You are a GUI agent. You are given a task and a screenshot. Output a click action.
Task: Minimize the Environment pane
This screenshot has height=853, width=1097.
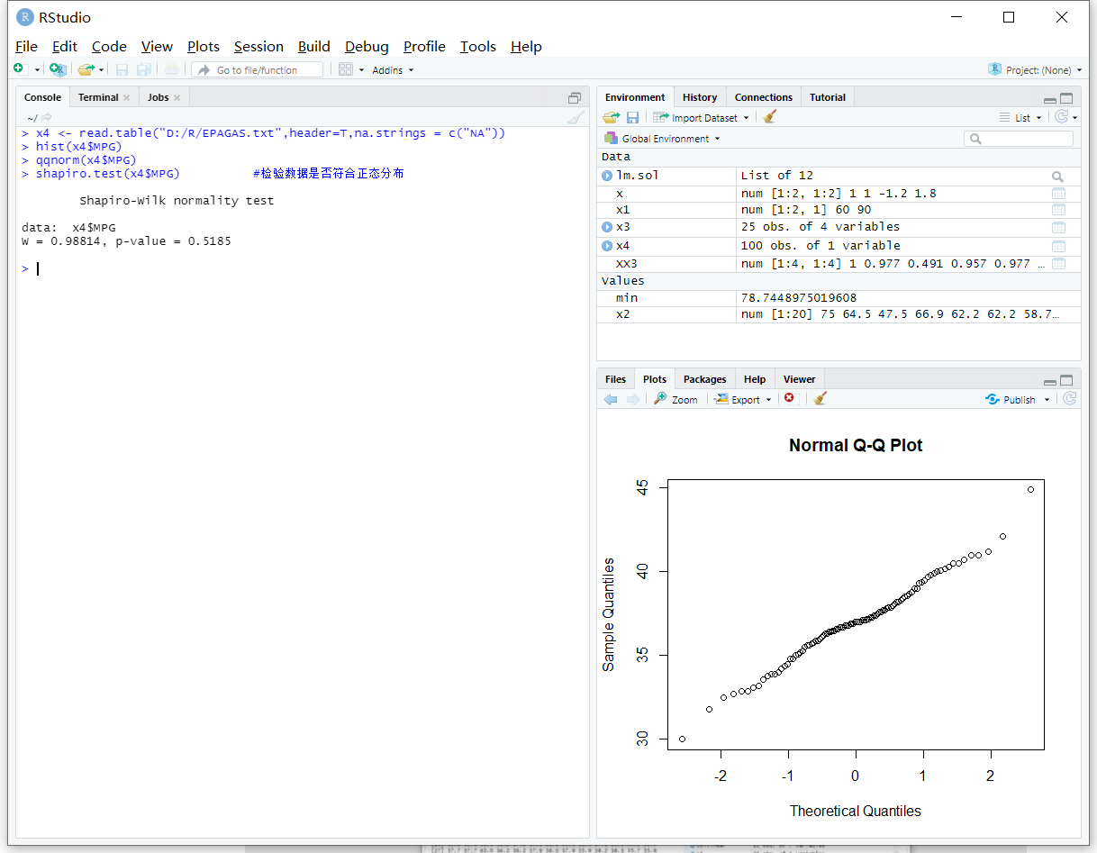1049,99
